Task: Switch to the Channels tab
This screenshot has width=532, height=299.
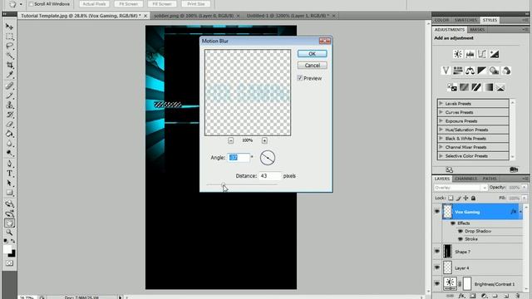Action: pos(465,179)
